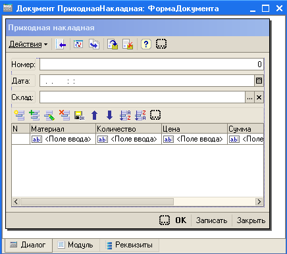Screen dimensions: 287x254
Task: Move the row down with the blue arrow
Action: (x=109, y=115)
